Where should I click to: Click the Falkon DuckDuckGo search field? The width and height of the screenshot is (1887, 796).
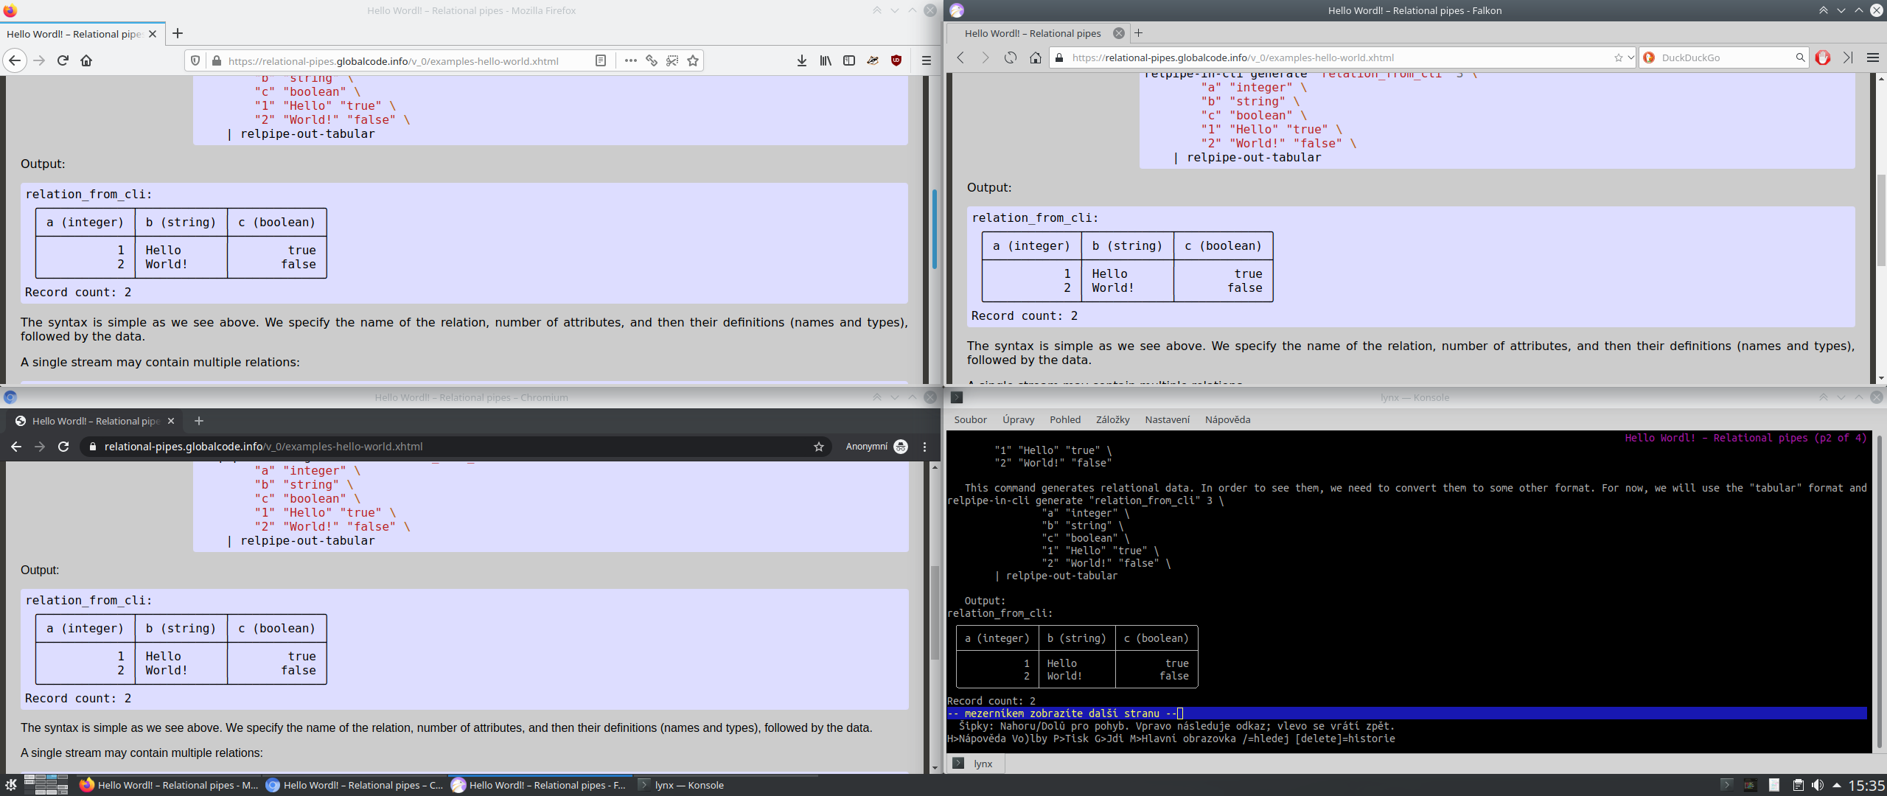[x=1725, y=57]
